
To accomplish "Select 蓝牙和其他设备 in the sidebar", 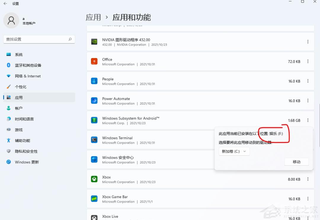I will tap(28, 65).
